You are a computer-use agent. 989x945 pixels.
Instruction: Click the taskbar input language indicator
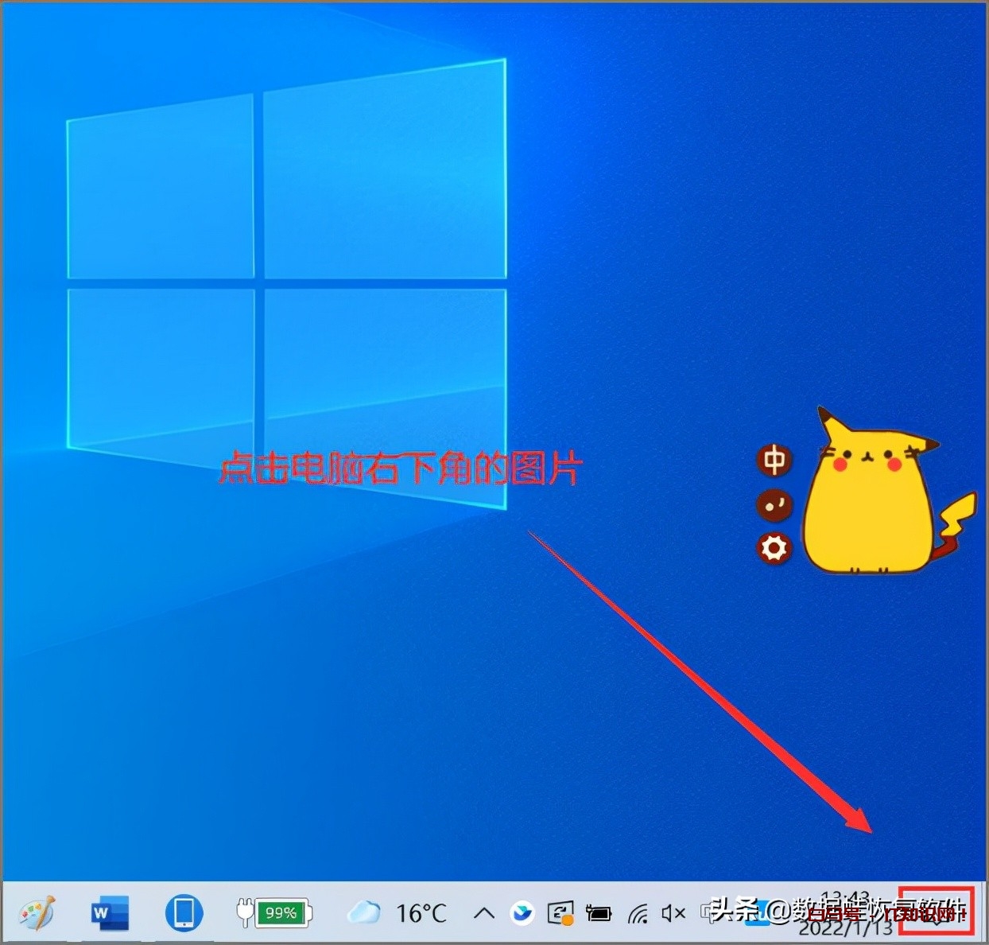(708, 913)
